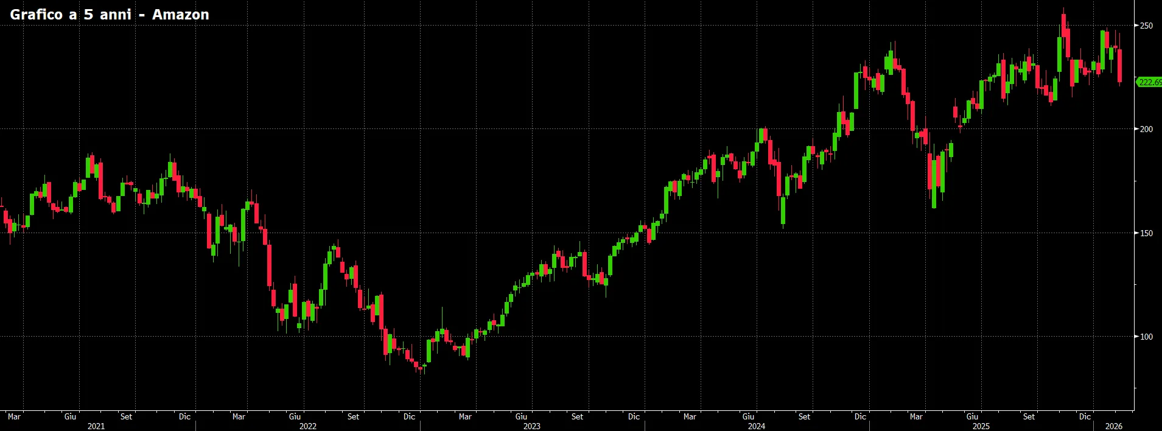This screenshot has width=1162, height=431.
Task: Click the lowest candlestick near December 2022
Action: pos(420,368)
